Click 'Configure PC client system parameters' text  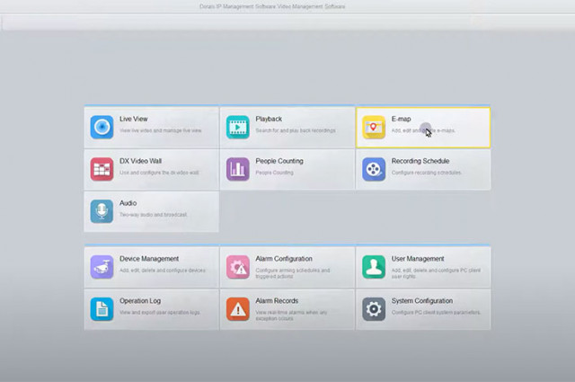pyautogui.click(x=436, y=313)
